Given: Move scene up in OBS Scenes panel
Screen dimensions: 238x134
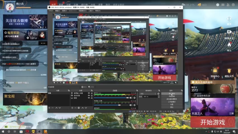Looking at the screenshot, I should tap(56, 108).
